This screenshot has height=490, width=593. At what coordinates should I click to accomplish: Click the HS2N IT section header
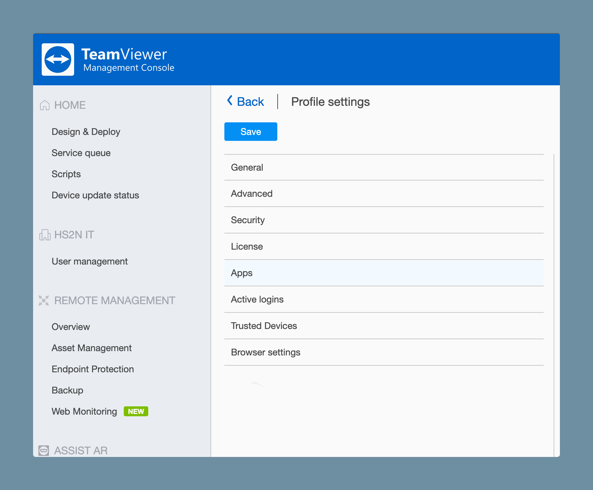pos(74,235)
